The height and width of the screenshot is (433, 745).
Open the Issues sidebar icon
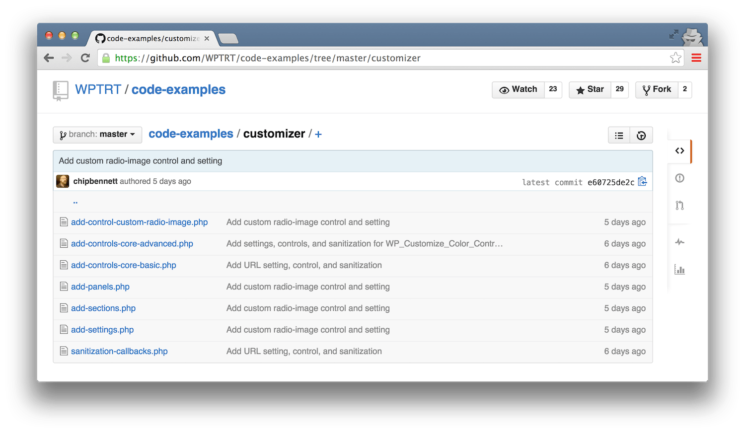click(x=679, y=178)
